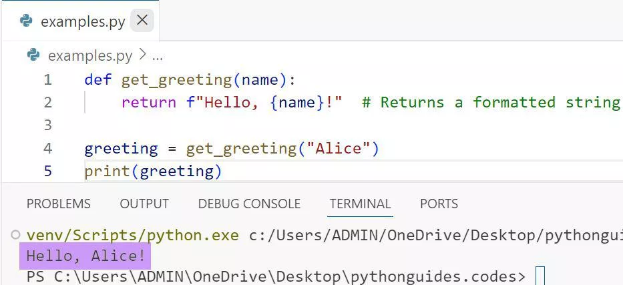This screenshot has height=285, width=623.
Task: Select the TERMINAL panel tab
Action: click(x=360, y=204)
